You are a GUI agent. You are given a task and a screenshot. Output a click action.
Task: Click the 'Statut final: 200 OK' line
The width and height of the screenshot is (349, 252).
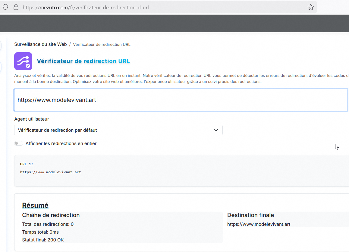(x=43, y=240)
